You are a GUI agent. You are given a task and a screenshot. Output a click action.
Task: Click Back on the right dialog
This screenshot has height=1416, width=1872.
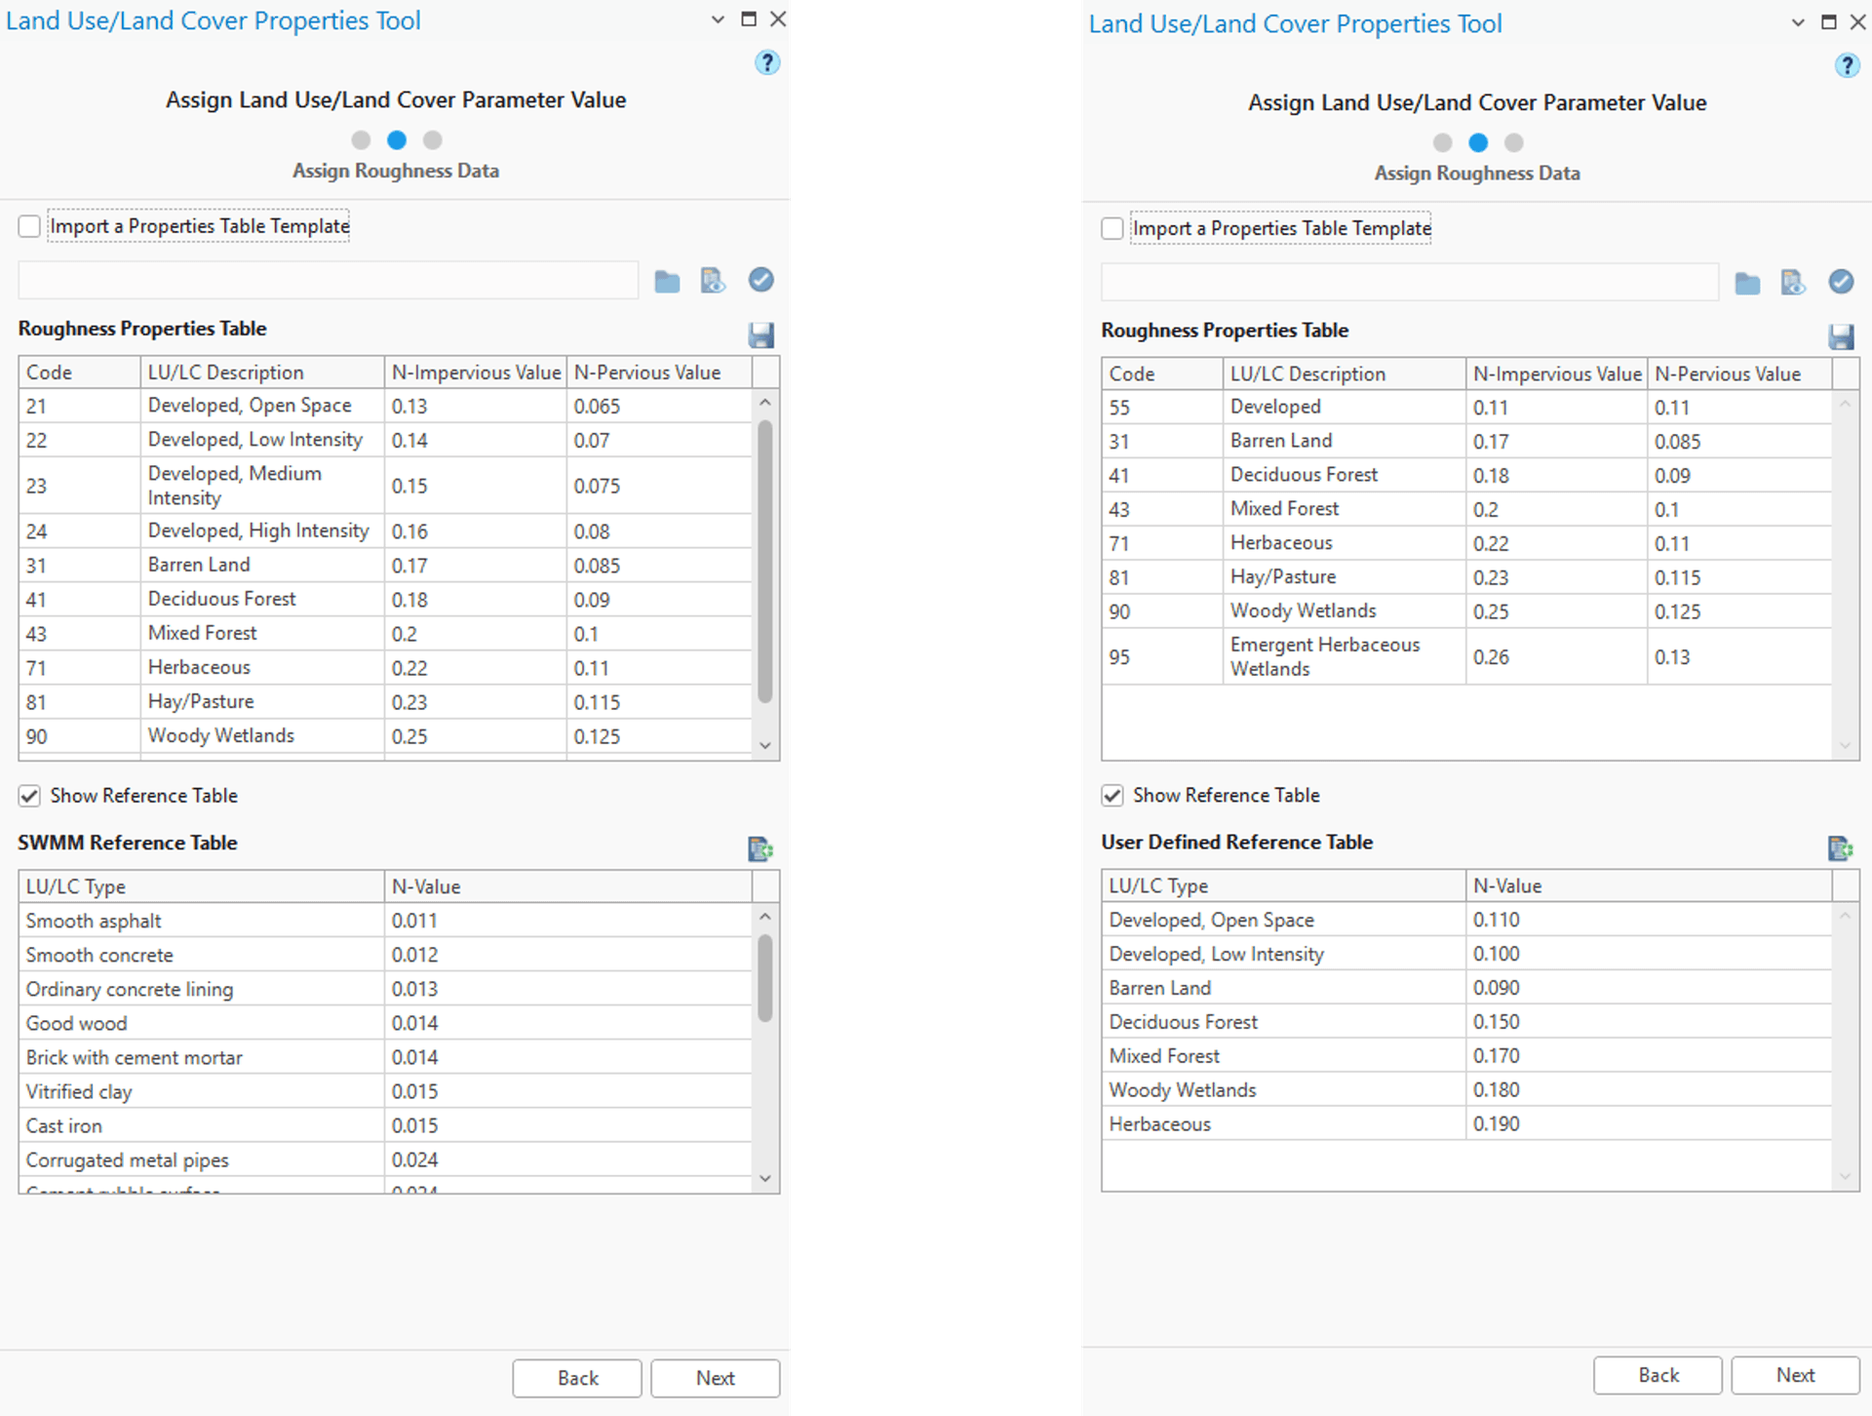pos(1657,1375)
